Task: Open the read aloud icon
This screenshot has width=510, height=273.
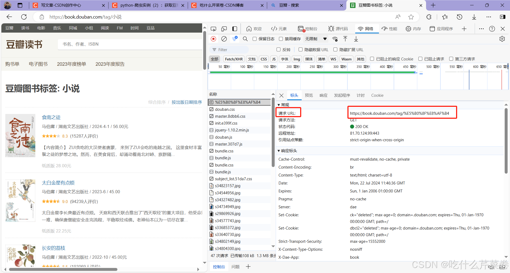Action: click(x=398, y=17)
